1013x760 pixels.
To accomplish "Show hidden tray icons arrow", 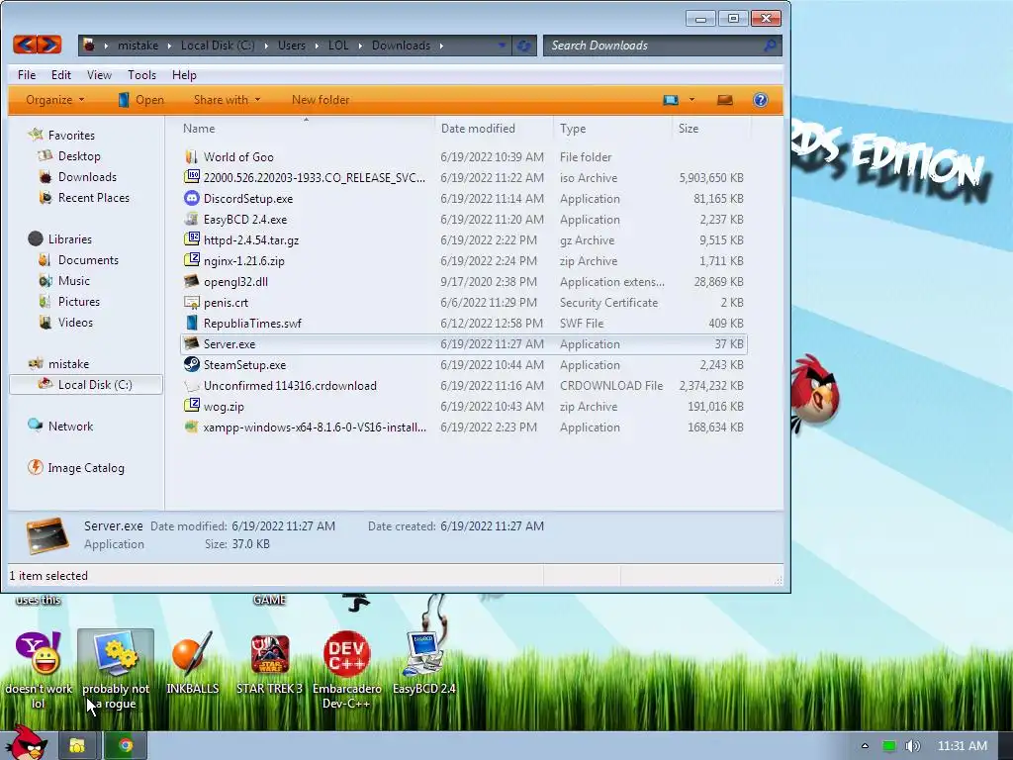I will click(x=865, y=746).
